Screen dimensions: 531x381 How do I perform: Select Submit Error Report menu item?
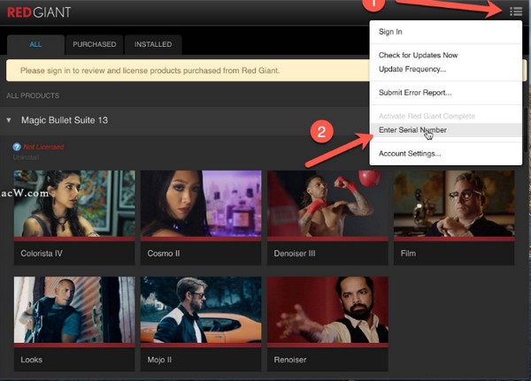click(x=415, y=93)
